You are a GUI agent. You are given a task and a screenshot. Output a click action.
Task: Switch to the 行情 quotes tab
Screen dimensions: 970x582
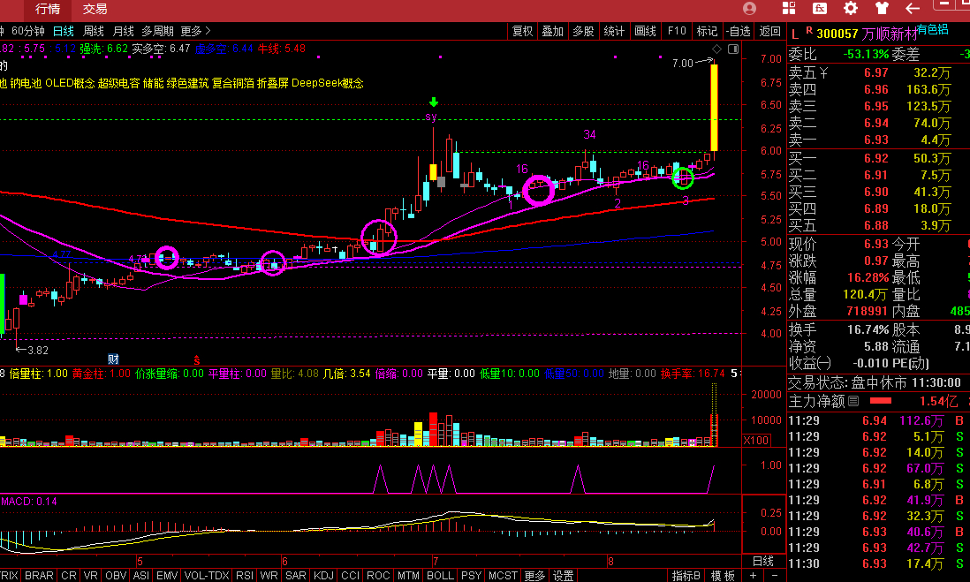coord(48,10)
